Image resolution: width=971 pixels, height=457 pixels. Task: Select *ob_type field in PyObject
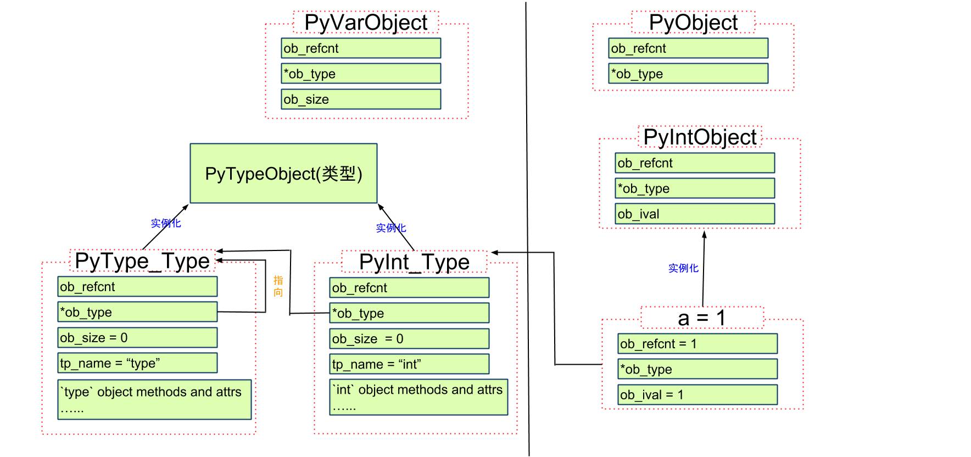tap(688, 74)
